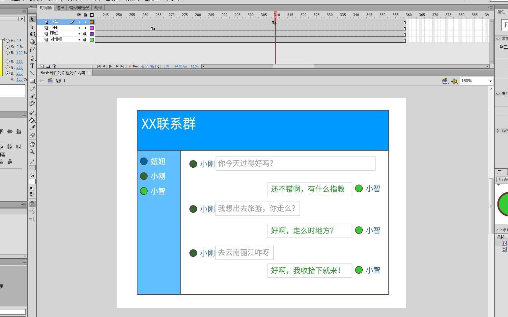Select the Pencil tool
The image size is (508, 317).
pyautogui.click(x=32, y=89)
